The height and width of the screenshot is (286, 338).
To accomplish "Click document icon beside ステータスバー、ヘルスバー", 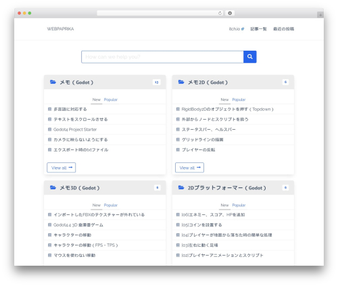I will coord(178,129).
